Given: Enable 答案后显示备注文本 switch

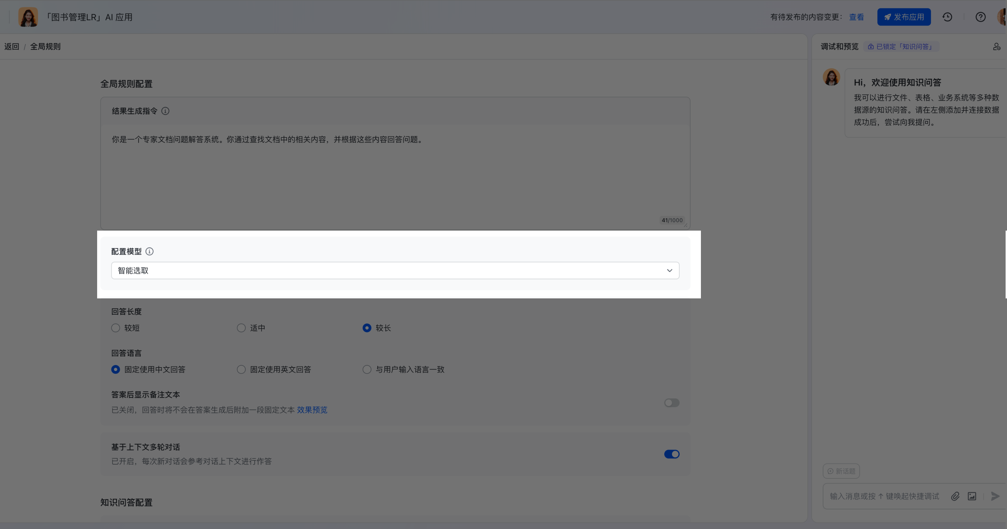Looking at the screenshot, I should point(671,403).
